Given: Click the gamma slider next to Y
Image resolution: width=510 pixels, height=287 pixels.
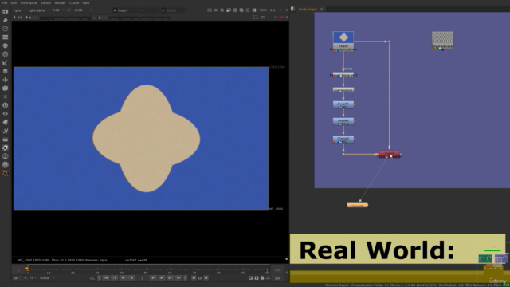Looking at the screenshot, I should coord(139,18).
